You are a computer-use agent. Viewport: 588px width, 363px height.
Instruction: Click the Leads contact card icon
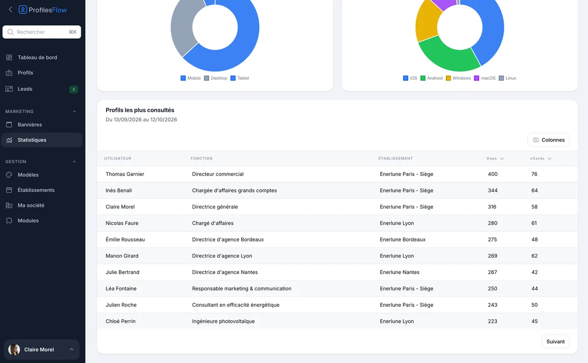(x=9, y=89)
